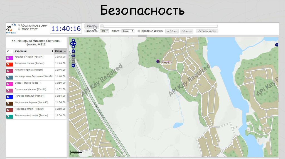Viewport: 285px width, 159px height.
Task: Uncheck Судзалова Марина participant checkbox
Action: 8,90
